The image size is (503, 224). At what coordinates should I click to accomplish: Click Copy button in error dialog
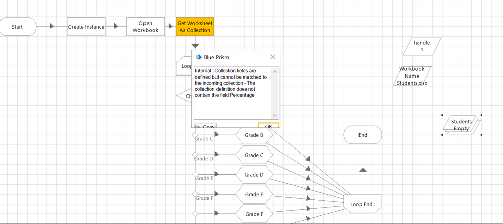pos(206,126)
